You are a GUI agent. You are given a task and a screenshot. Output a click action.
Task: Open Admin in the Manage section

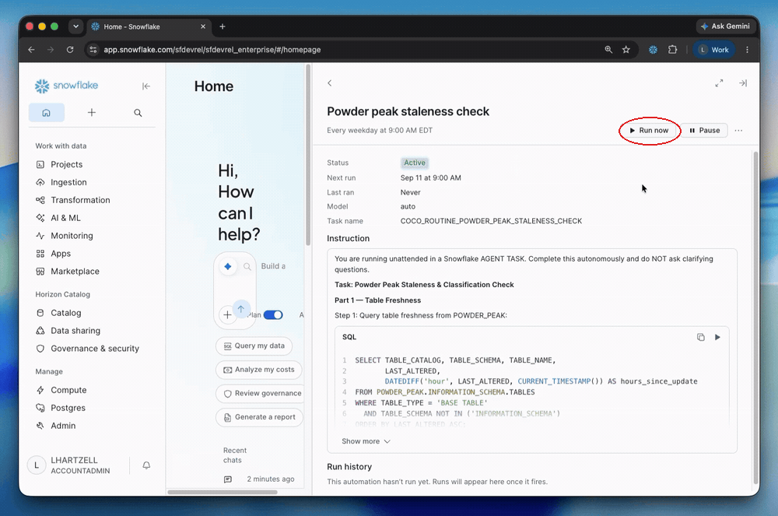click(63, 426)
